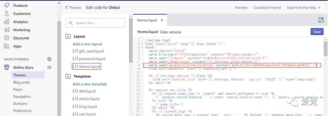Select the Marketing megaphone icon
The height and width of the screenshot is (116, 328).
(x=7, y=30)
